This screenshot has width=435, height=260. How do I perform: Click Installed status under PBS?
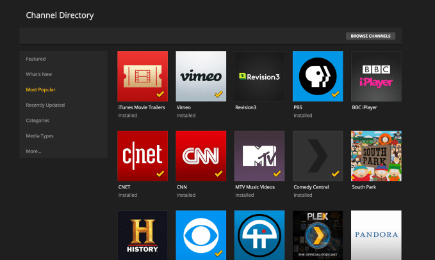[x=303, y=116]
